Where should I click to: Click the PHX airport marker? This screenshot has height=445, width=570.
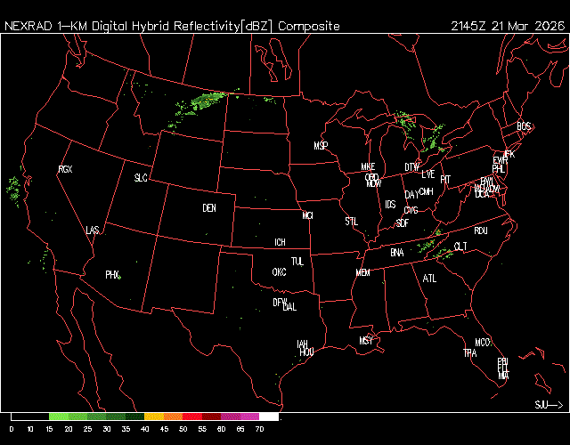pyautogui.click(x=112, y=275)
